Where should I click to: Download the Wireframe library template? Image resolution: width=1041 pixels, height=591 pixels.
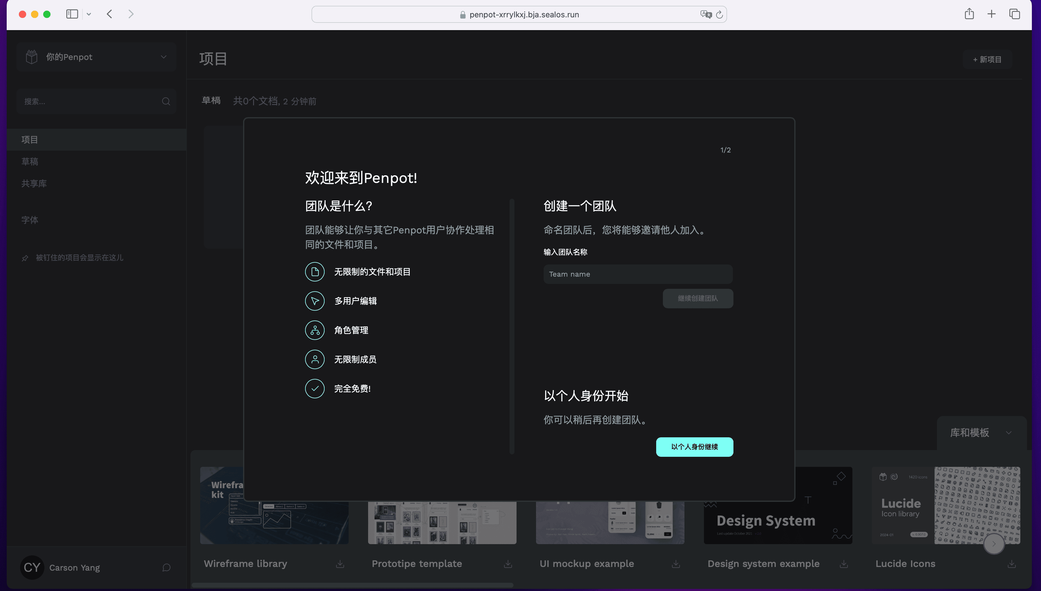[340, 564]
